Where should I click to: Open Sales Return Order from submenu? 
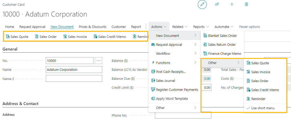222,44
